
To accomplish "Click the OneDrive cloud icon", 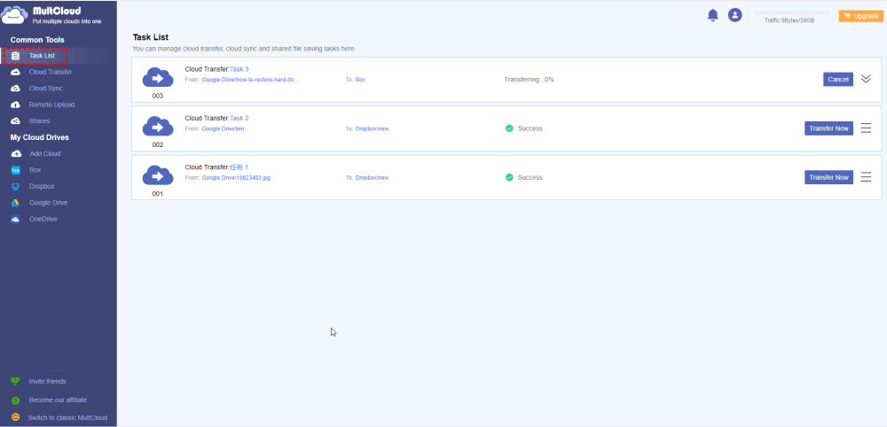I will [x=16, y=219].
